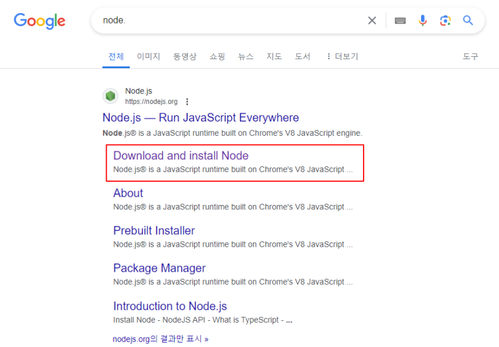The image size is (499, 347).
Task: Switch to the 이미지 tab
Action: click(x=148, y=57)
